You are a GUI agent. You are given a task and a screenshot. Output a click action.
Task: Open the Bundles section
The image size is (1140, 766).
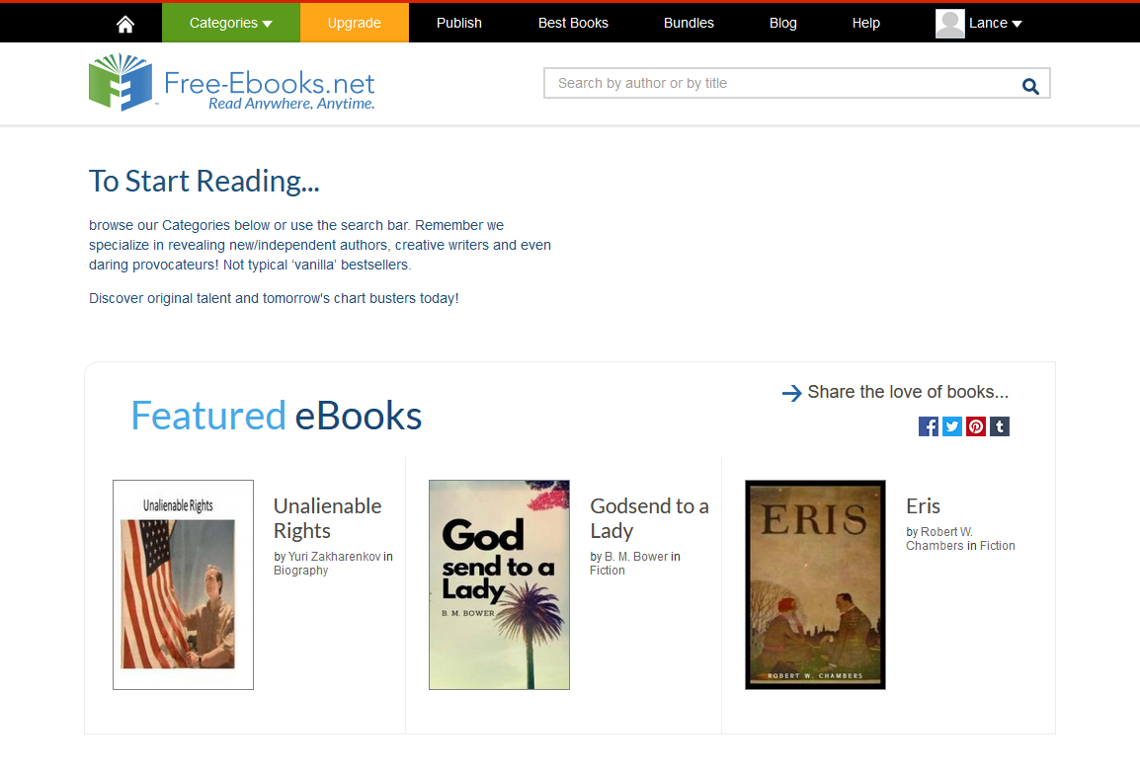(688, 22)
